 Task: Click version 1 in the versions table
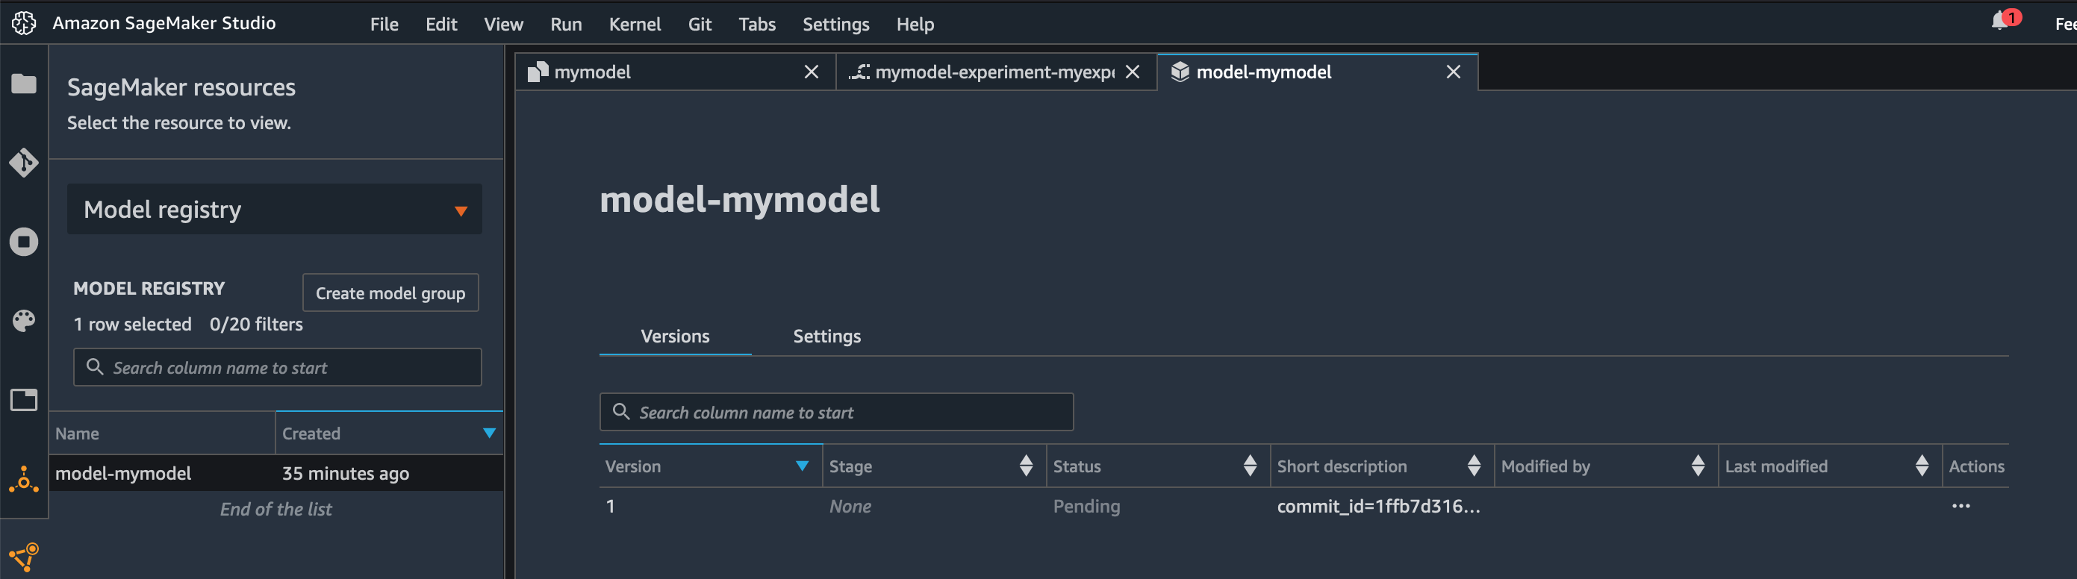[611, 506]
